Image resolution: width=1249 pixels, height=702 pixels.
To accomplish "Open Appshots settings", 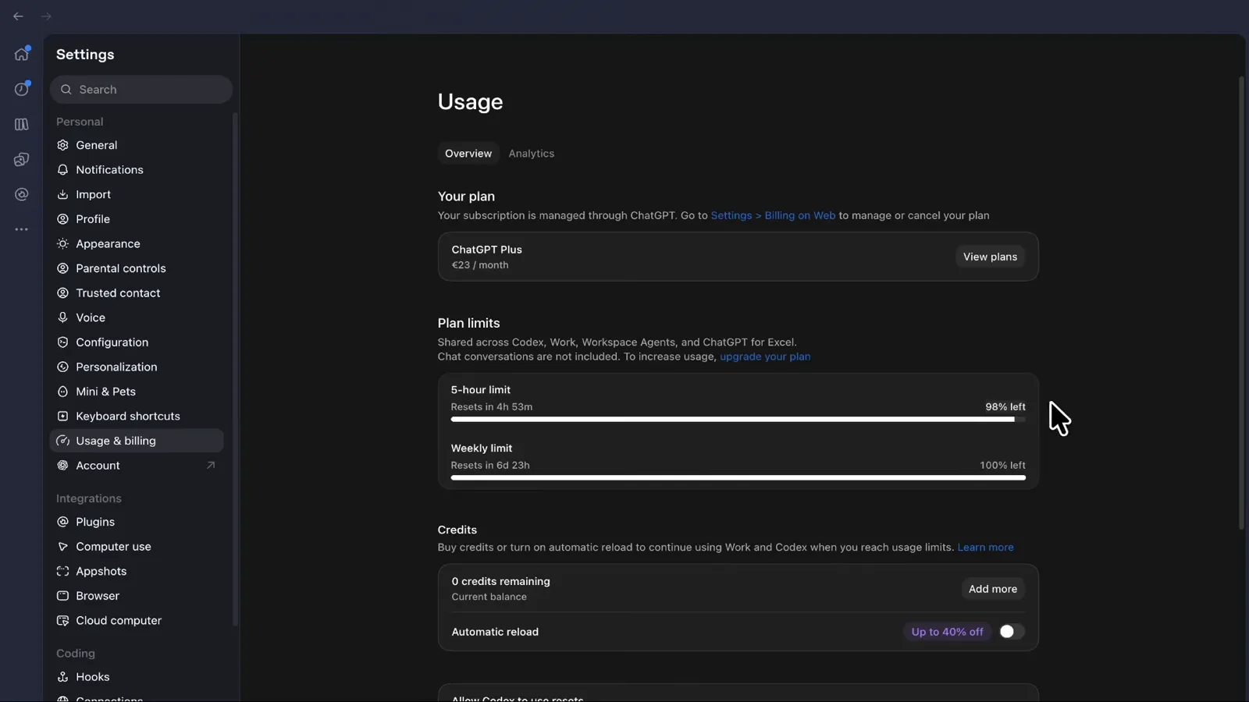I will pyautogui.click(x=137, y=572).
